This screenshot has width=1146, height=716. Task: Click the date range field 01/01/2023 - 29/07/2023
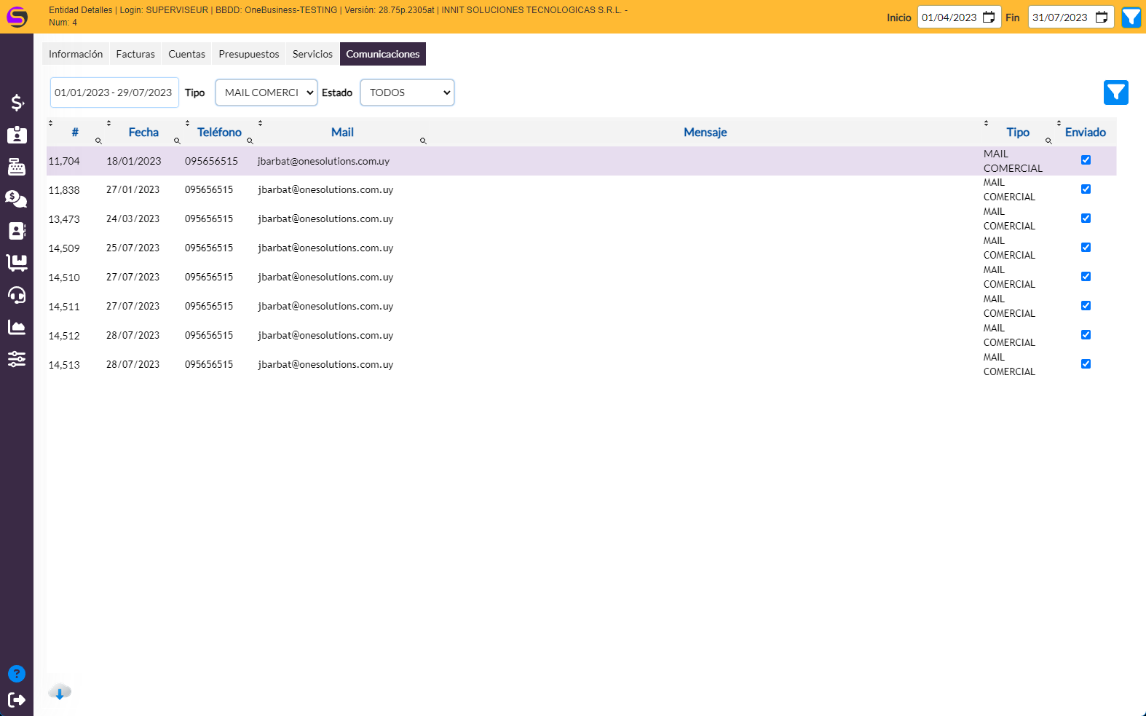point(114,93)
